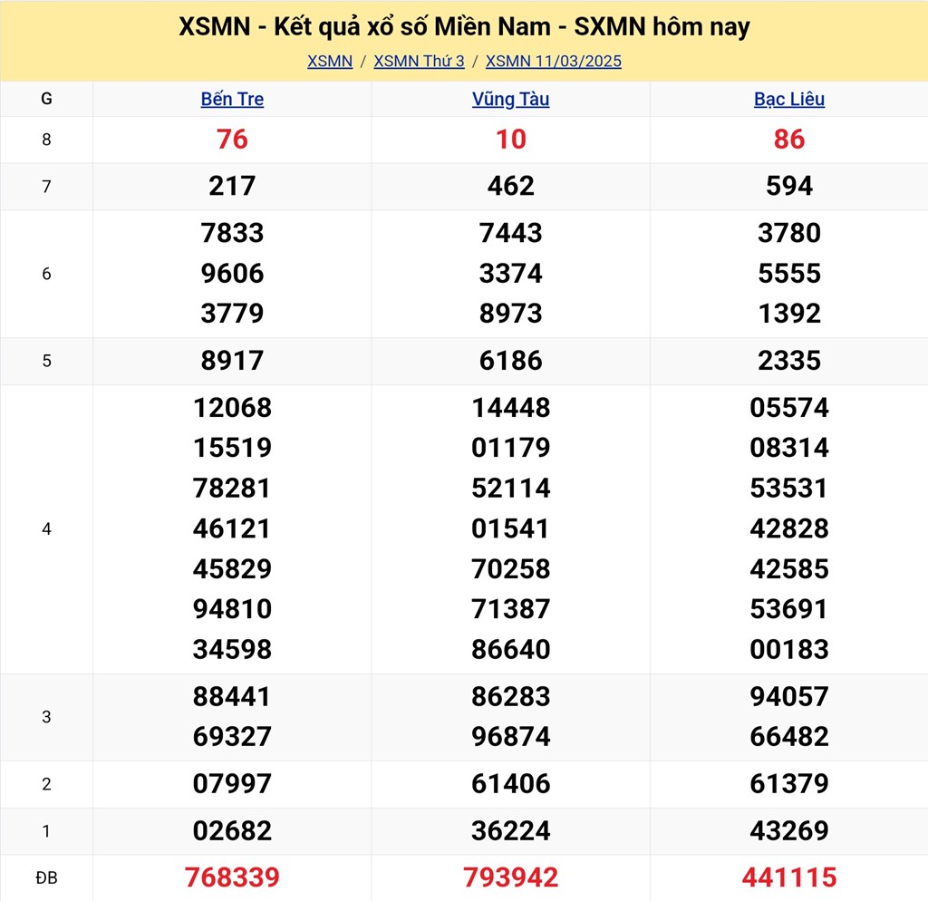Open the Bến Tre province link
The height and width of the screenshot is (901, 928).
tap(232, 100)
